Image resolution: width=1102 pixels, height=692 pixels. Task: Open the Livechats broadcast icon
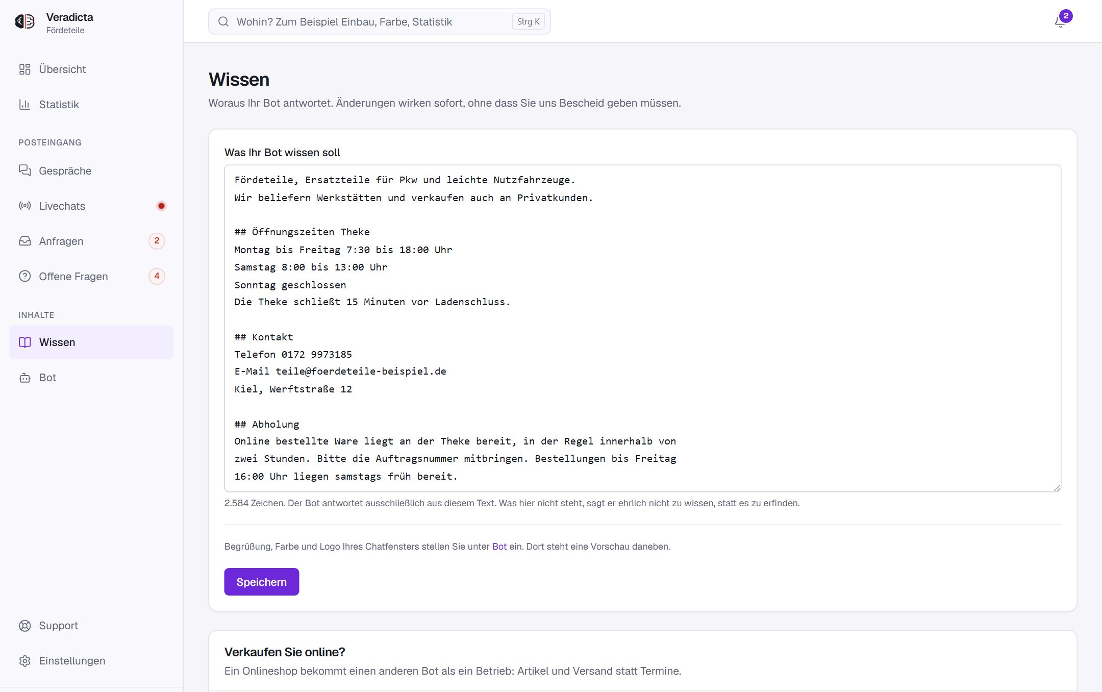25,206
